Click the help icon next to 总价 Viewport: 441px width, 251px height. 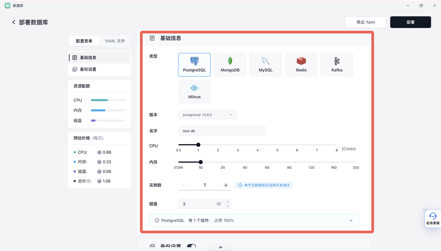point(88,181)
